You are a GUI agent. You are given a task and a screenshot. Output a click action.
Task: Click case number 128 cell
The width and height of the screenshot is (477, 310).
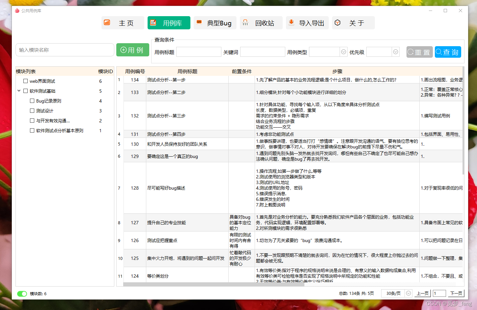tap(135, 188)
